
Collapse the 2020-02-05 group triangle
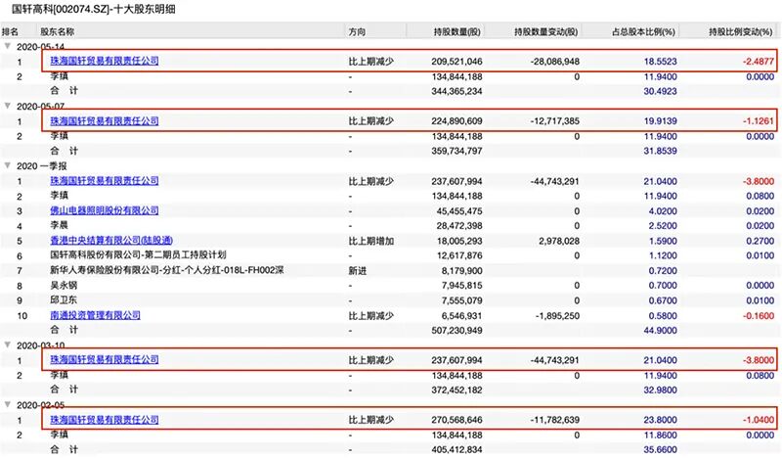click(x=8, y=404)
